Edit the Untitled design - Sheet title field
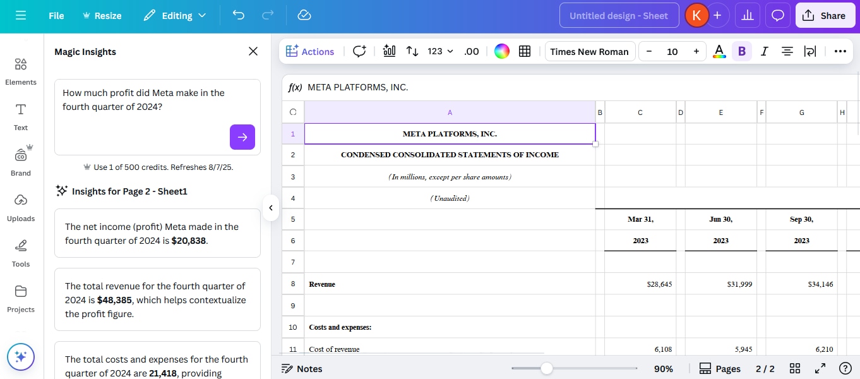860x379 pixels. 619,16
